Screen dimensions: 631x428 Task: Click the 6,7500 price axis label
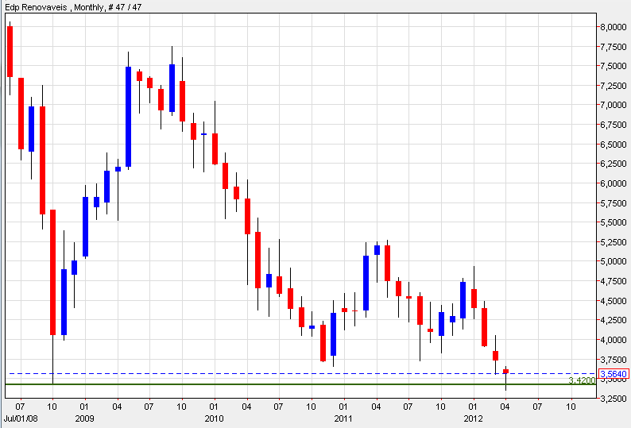[614, 125]
